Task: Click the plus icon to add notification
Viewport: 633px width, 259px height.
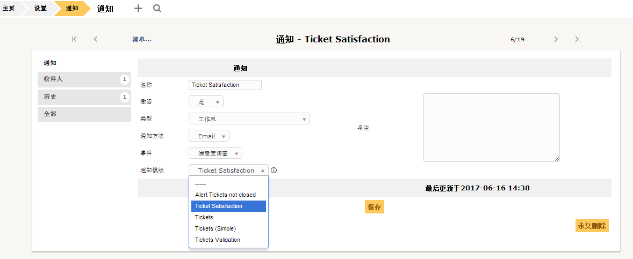Action: (x=139, y=9)
